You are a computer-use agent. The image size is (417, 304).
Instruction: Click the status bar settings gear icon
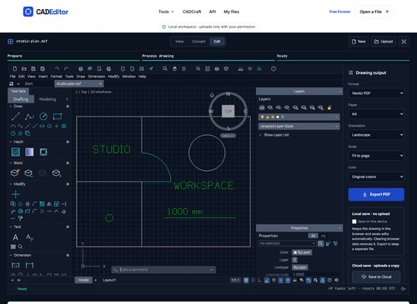(336, 280)
